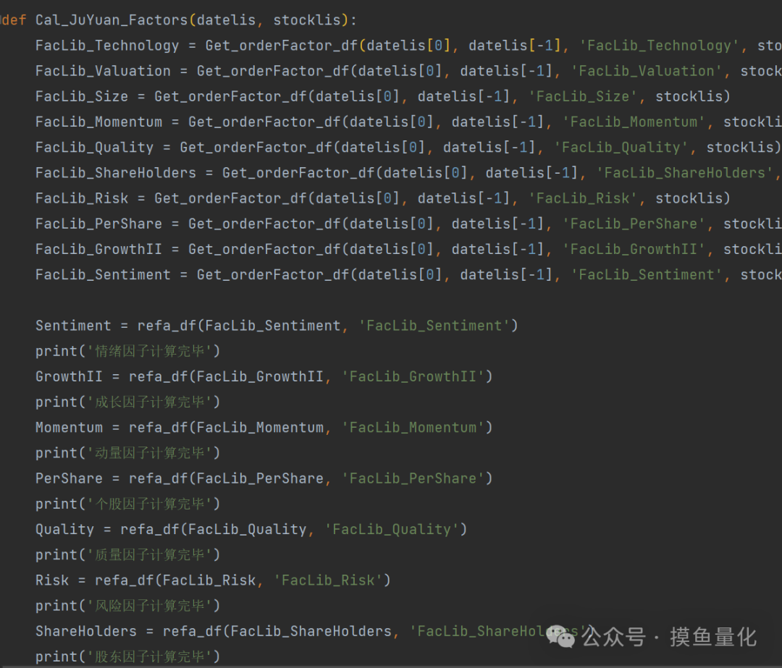This screenshot has height=668, width=782.
Task: Click the print statement for 成长因子计算完毕
Action: (127, 402)
